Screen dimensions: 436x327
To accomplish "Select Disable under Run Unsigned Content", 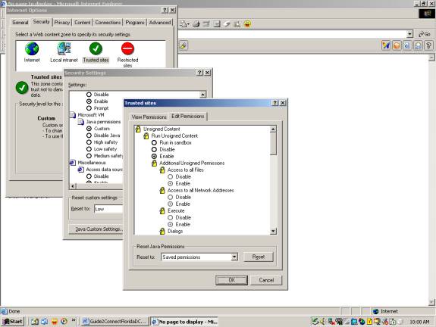I will [x=154, y=150].
